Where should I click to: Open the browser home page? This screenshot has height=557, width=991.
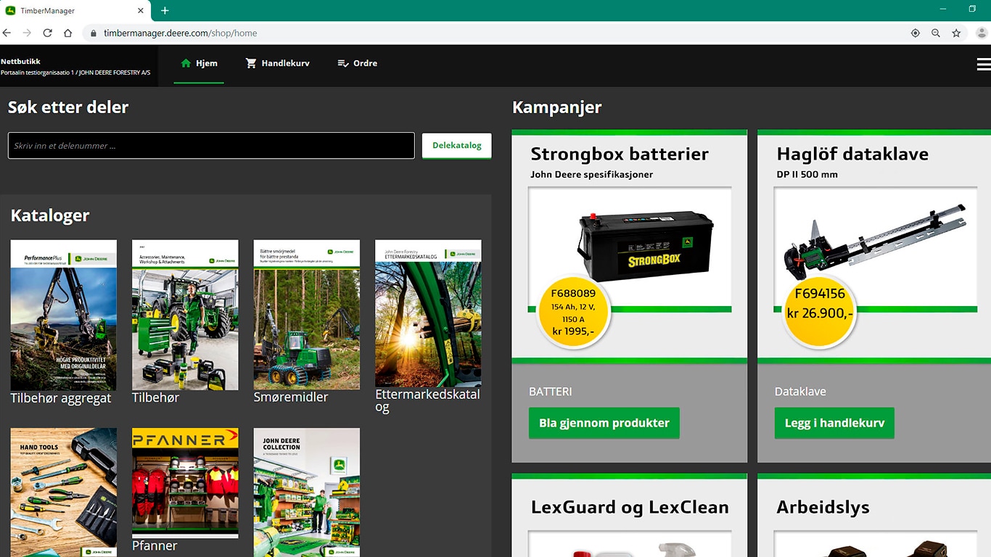tap(67, 33)
